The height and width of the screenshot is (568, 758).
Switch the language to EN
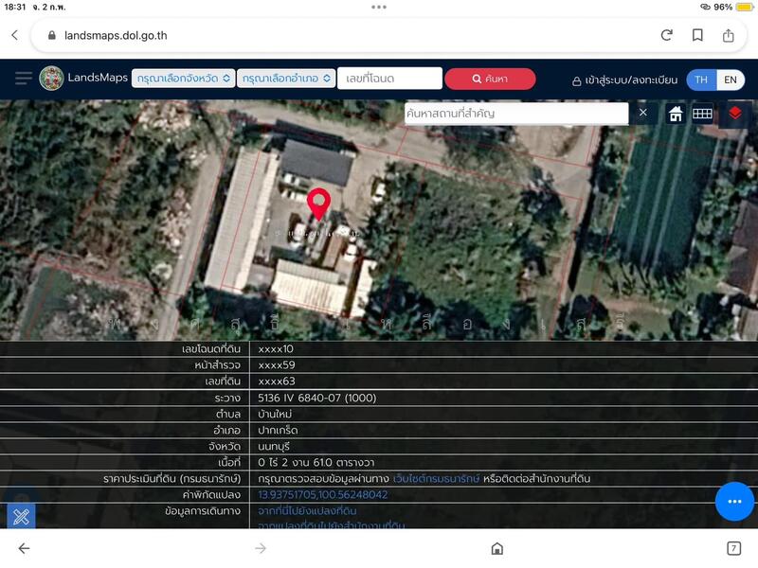730,80
